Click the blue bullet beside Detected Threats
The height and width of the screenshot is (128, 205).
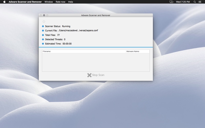coord(43,39)
